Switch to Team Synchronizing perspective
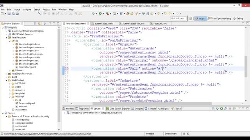This screenshot has width=250, height=140. point(219,19)
